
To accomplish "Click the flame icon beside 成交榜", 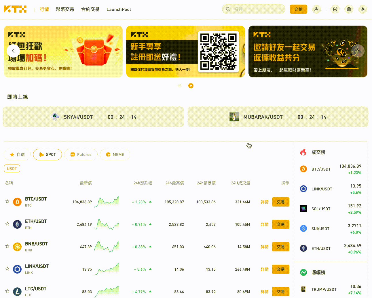I will coord(303,152).
